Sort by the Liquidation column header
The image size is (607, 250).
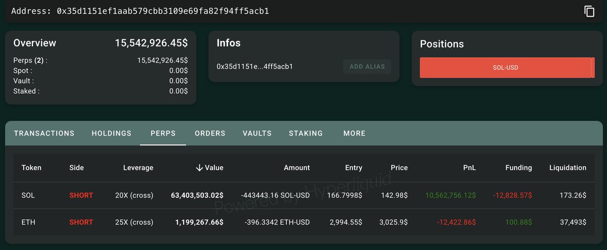coord(568,168)
